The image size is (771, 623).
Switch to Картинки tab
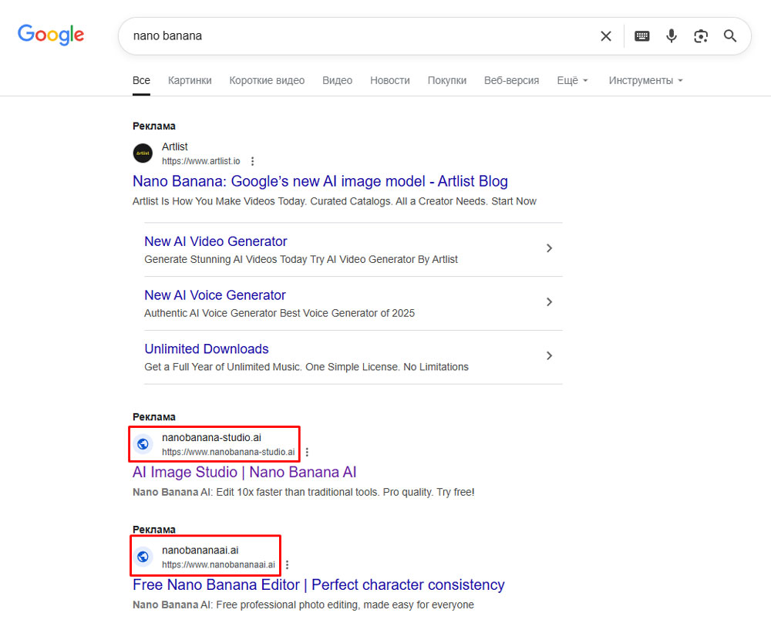[x=190, y=80]
